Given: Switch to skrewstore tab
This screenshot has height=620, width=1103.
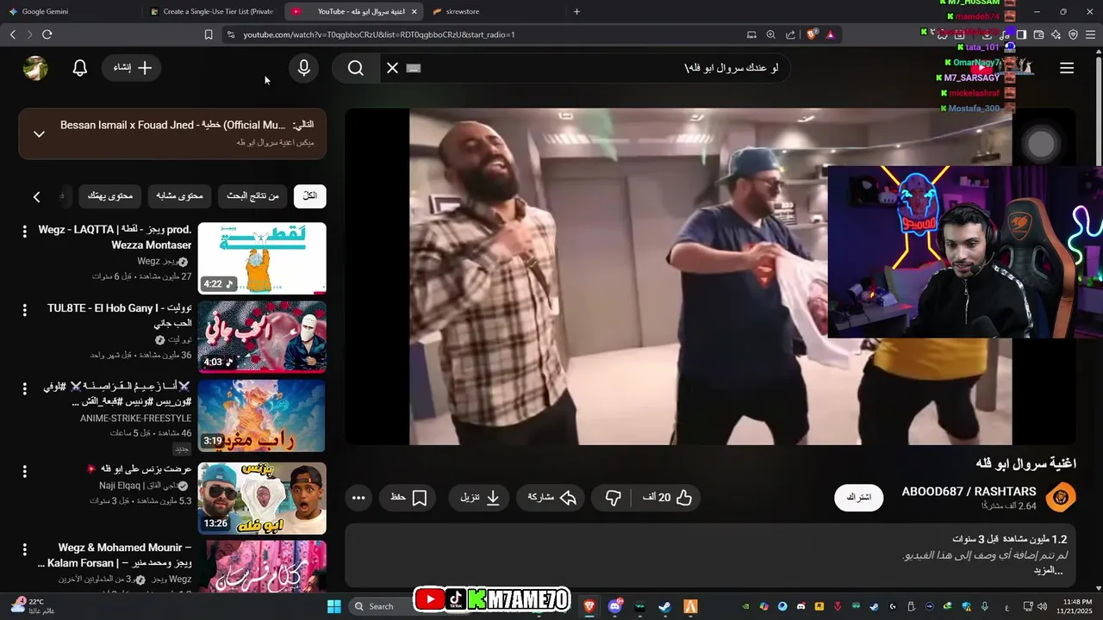Looking at the screenshot, I should (x=493, y=11).
